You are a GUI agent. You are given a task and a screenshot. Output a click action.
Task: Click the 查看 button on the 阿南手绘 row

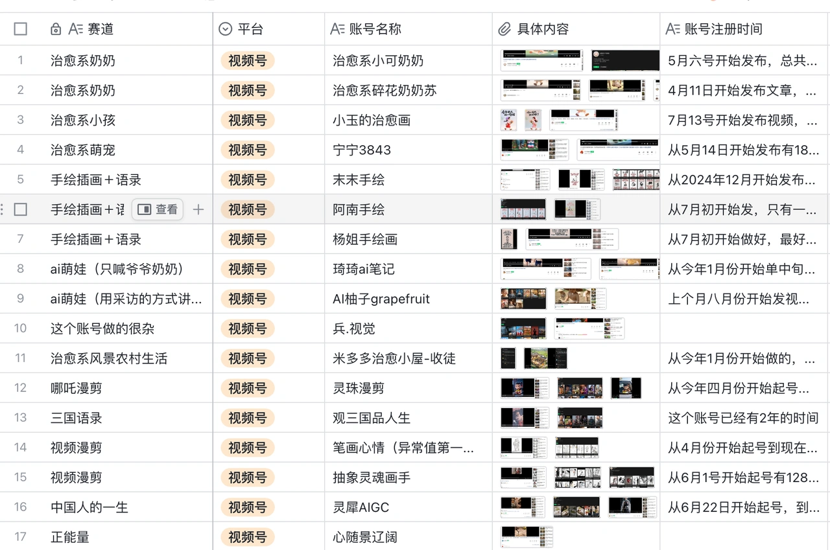(x=159, y=209)
